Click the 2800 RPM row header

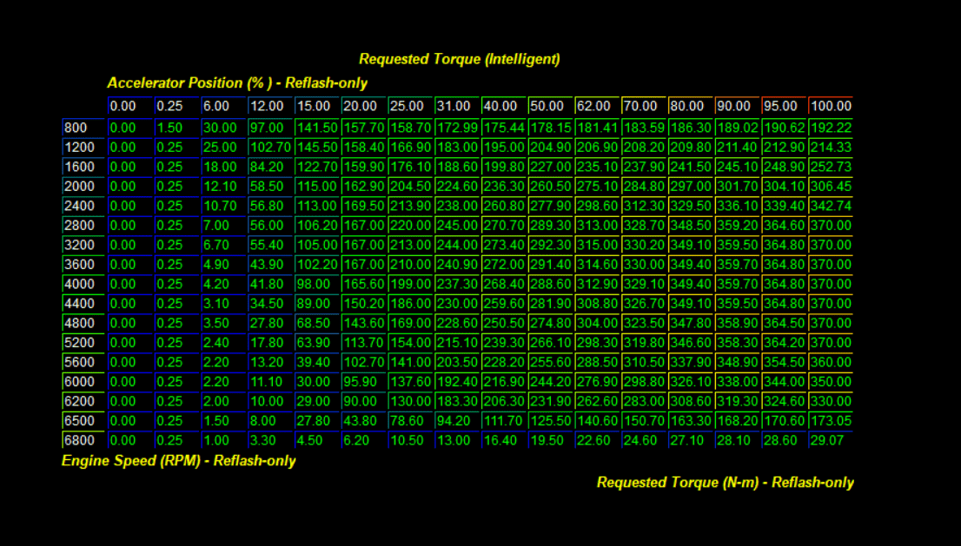83,225
